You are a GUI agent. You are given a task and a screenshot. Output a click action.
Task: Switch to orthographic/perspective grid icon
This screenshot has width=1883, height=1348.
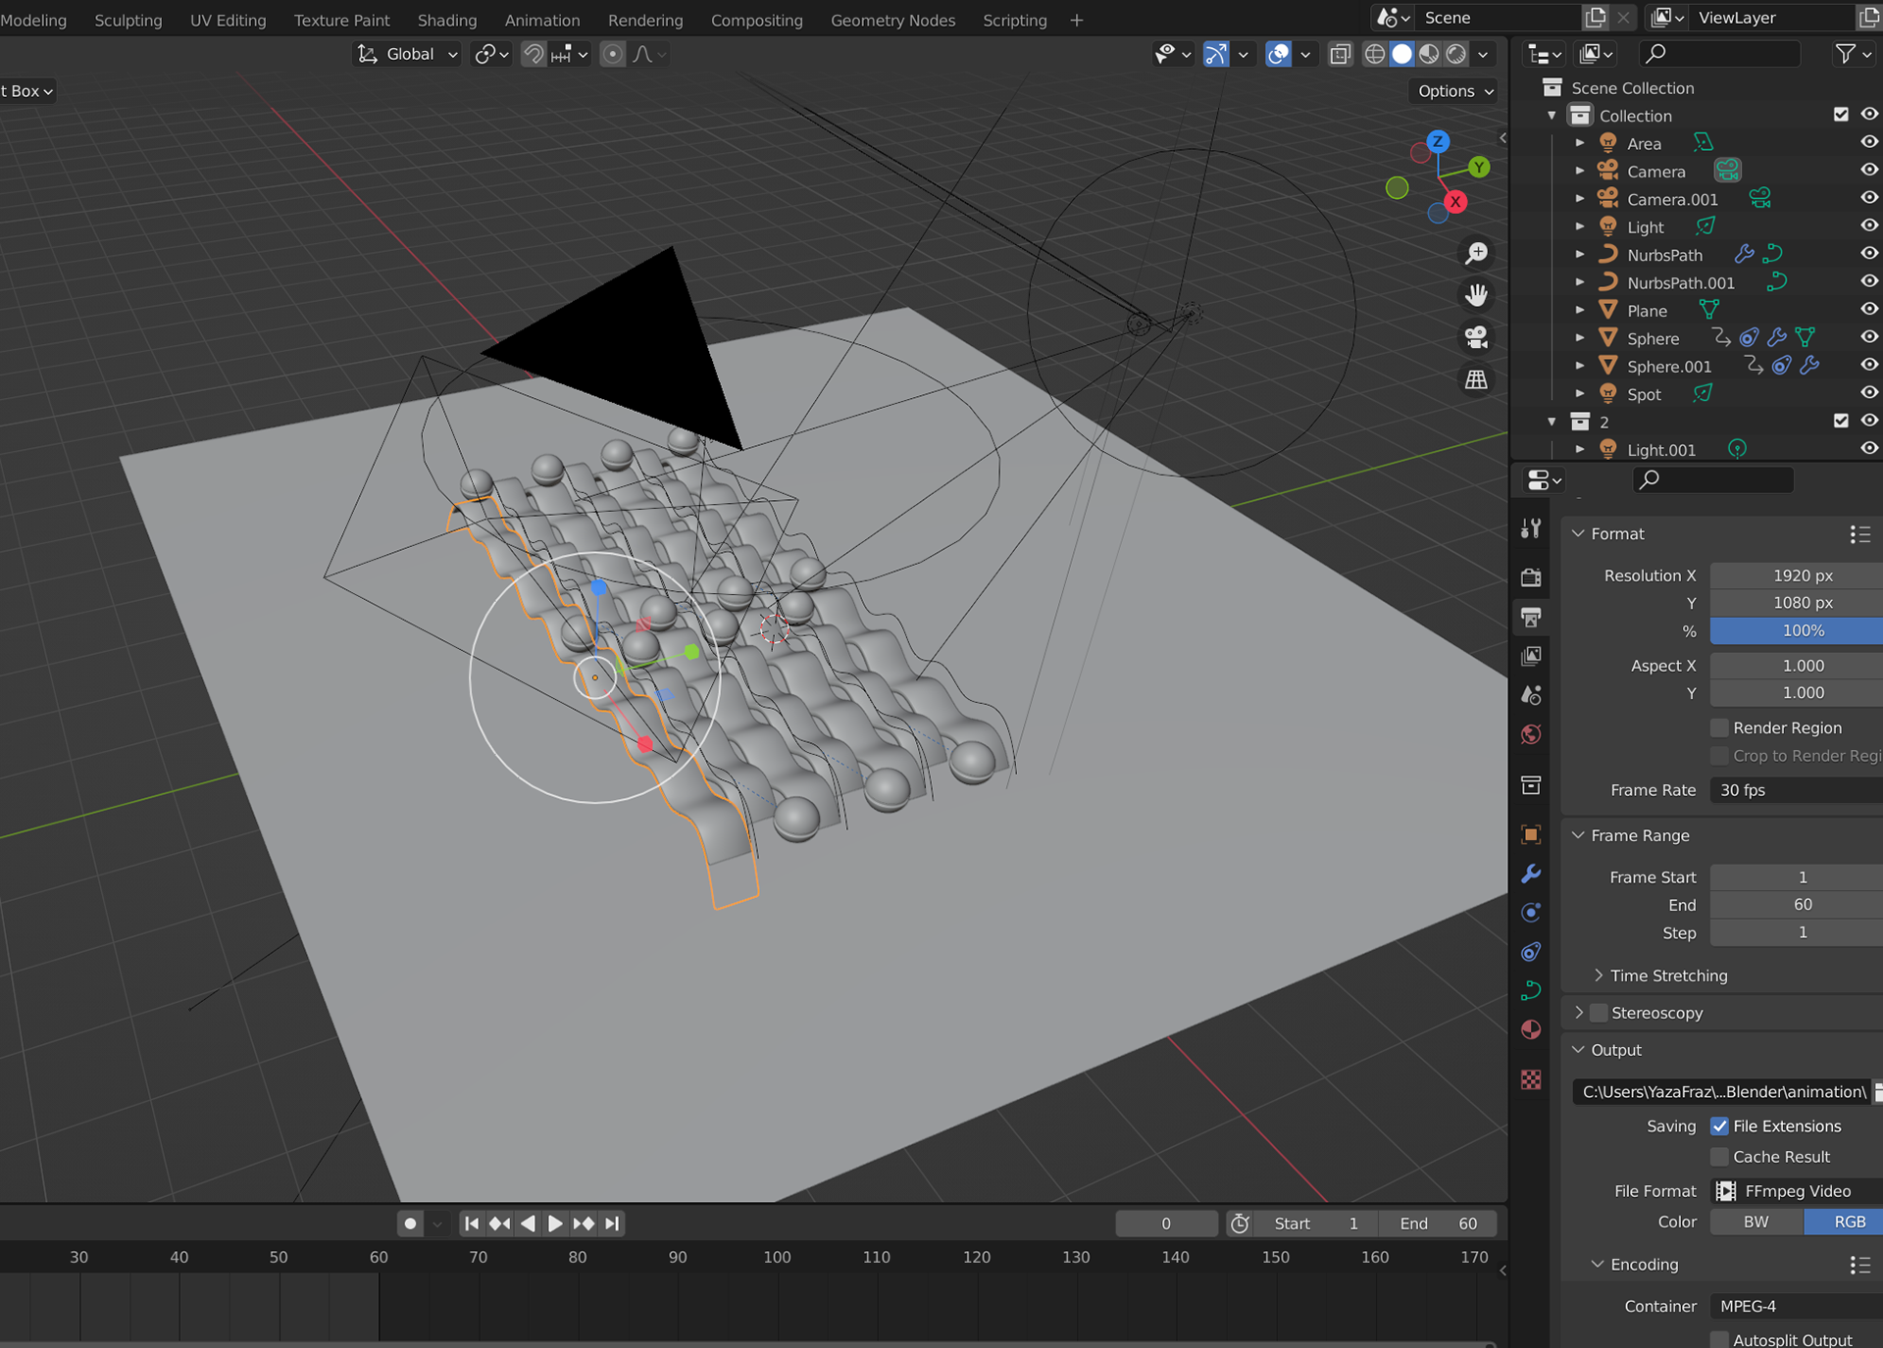point(1476,379)
